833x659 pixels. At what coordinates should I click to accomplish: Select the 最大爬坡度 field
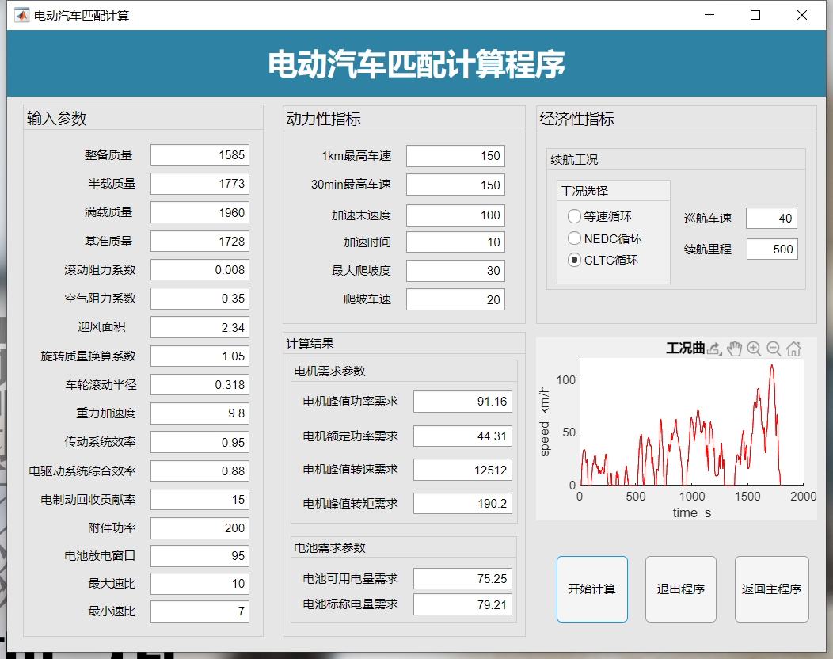(455, 271)
